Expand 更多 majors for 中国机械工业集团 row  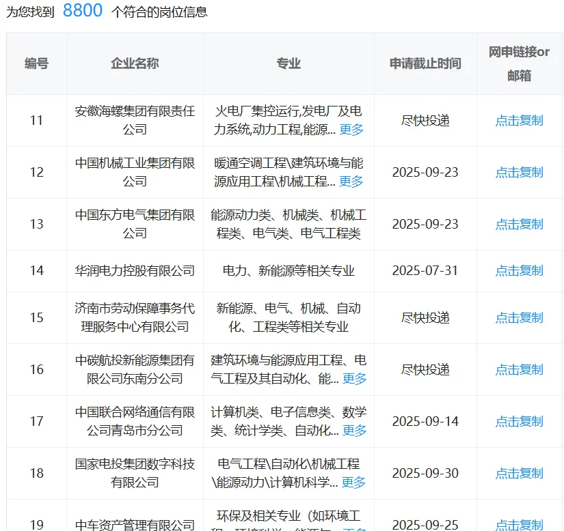tap(351, 182)
